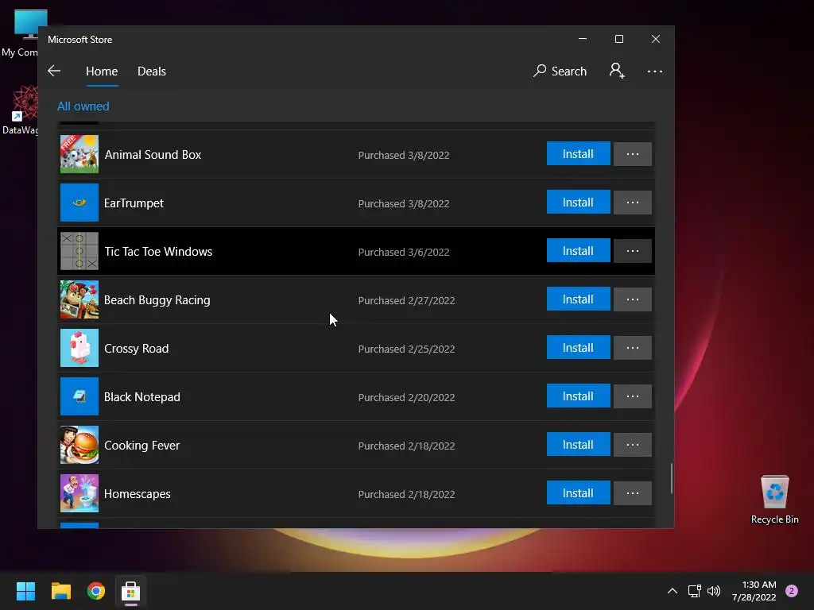Open the Search magnifier in Store
This screenshot has width=814, height=610.
click(x=560, y=71)
